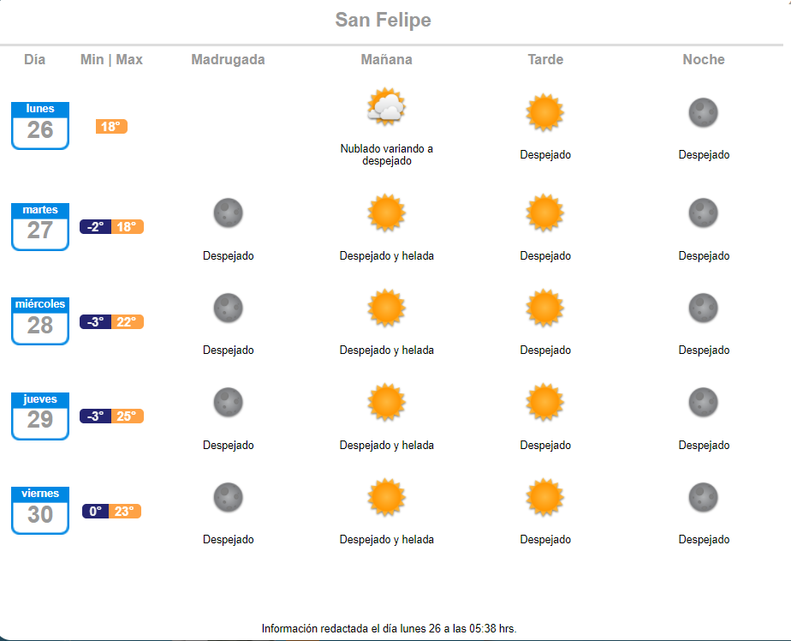Select the miércoles 28 date tile
Viewport: 791px width, 641px height.
click(x=40, y=321)
